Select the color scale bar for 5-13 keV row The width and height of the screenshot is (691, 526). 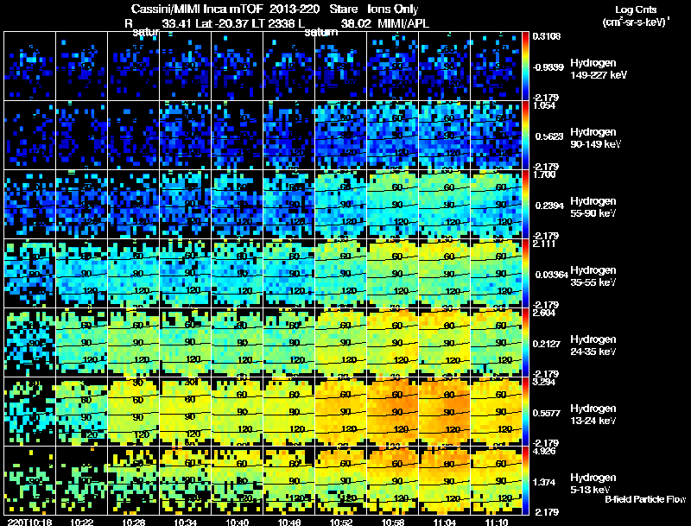pos(525,481)
